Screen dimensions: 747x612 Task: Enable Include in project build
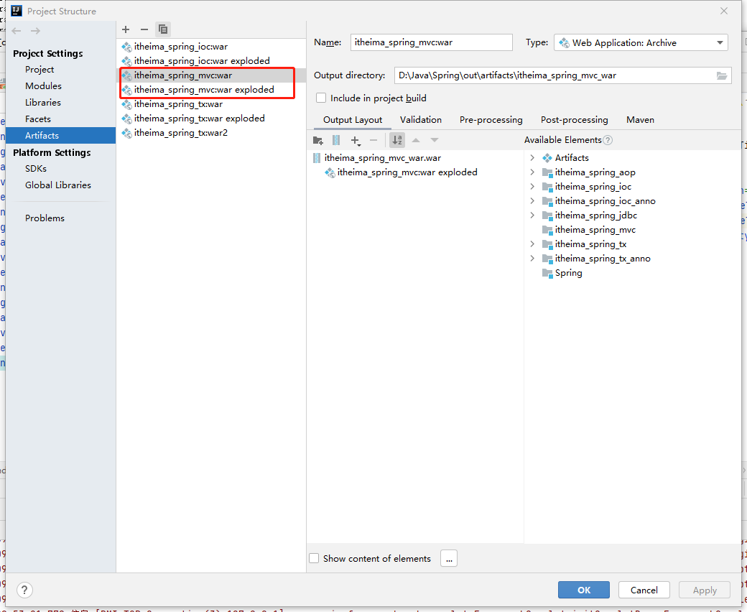point(320,98)
